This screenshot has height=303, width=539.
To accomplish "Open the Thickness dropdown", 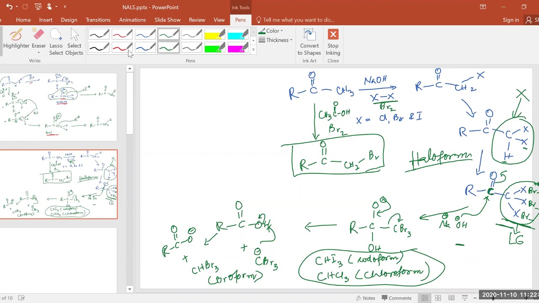I will click(x=275, y=40).
